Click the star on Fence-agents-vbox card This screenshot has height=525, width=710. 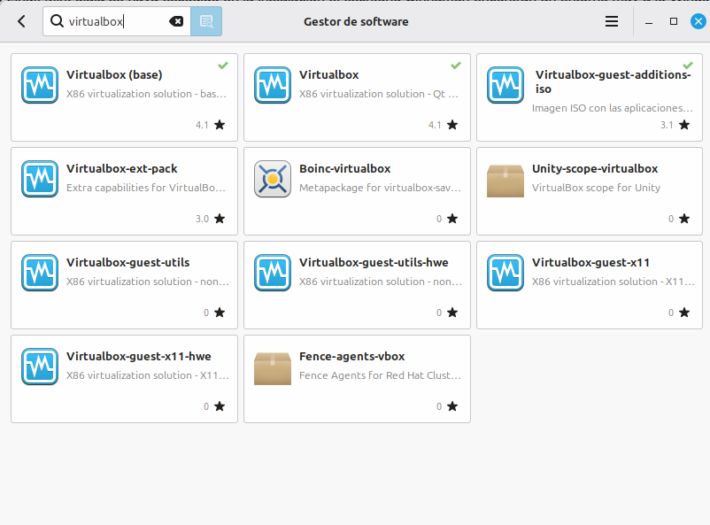(x=452, y=405)
